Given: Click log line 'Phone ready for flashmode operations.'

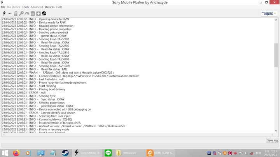Looking at the screenshot, I should pyautogui.click(x=45, y=83).
